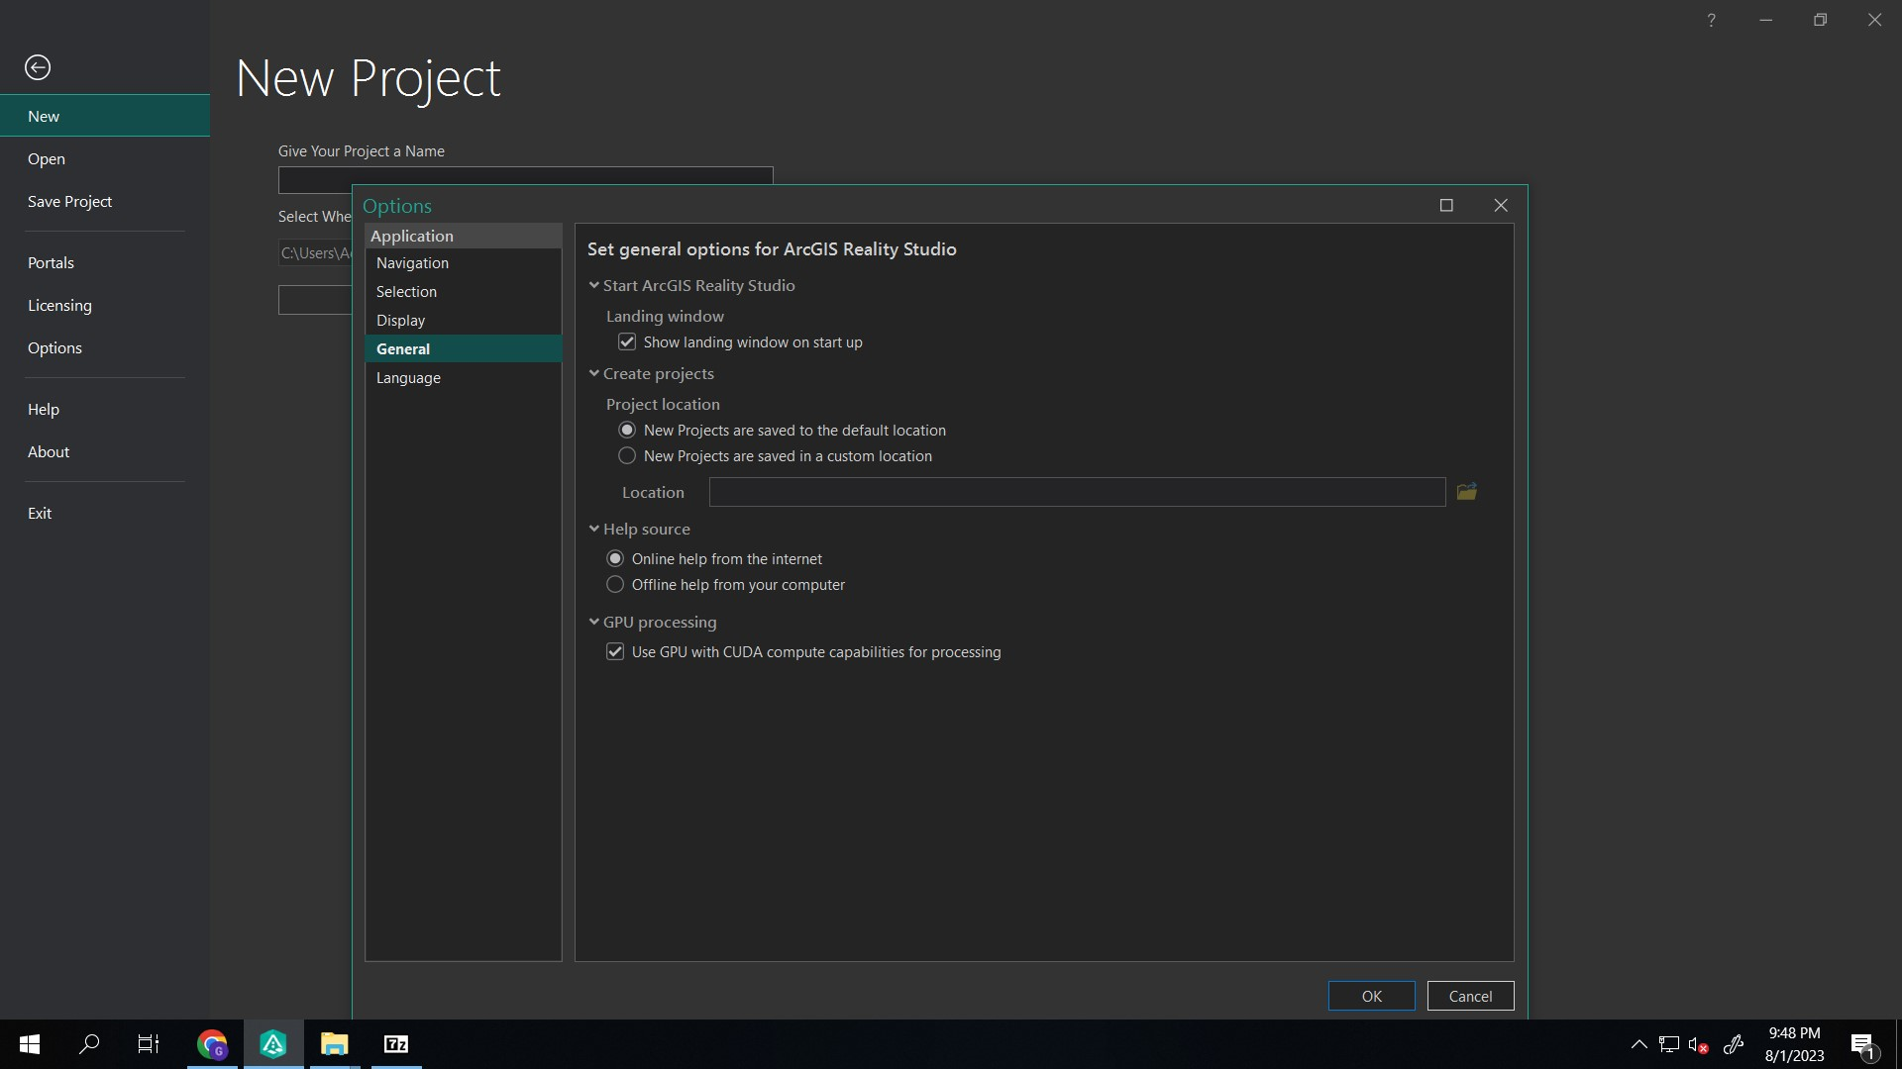Collapse the Create projects section
This screenshot has height=1069, width=1902.
pyautogui.click(x=594, y=373)
